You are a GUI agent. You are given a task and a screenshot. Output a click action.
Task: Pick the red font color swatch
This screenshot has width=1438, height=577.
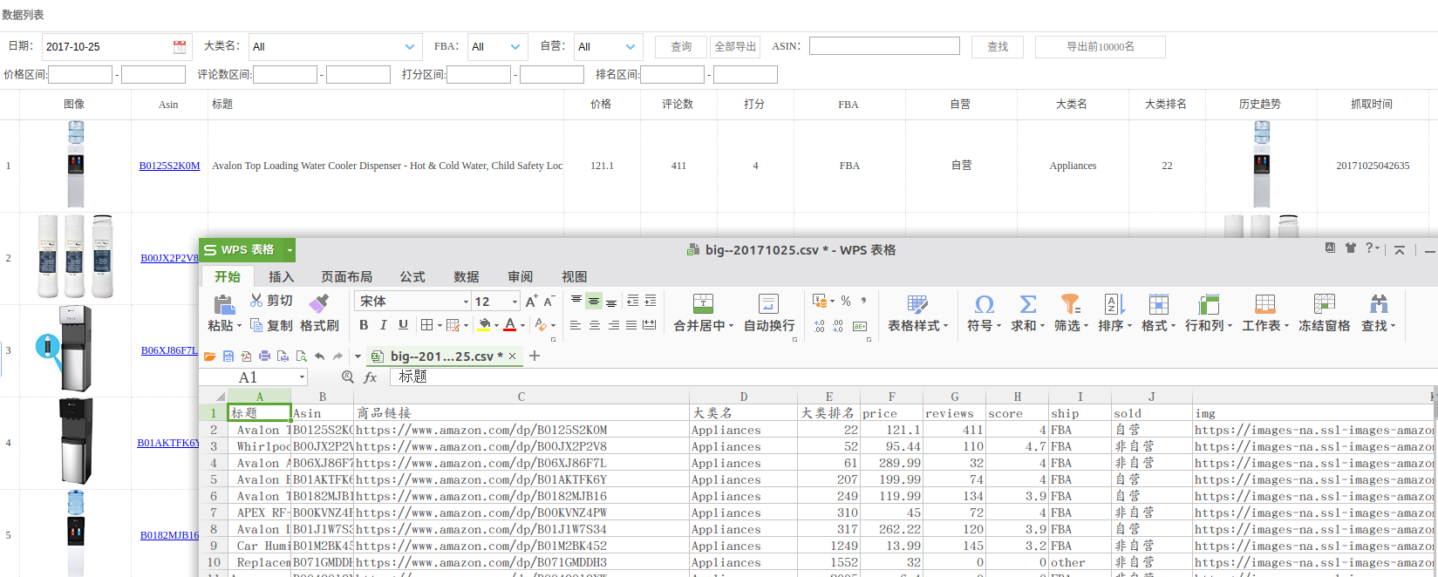pyautogui.click(x=510, y=325)
